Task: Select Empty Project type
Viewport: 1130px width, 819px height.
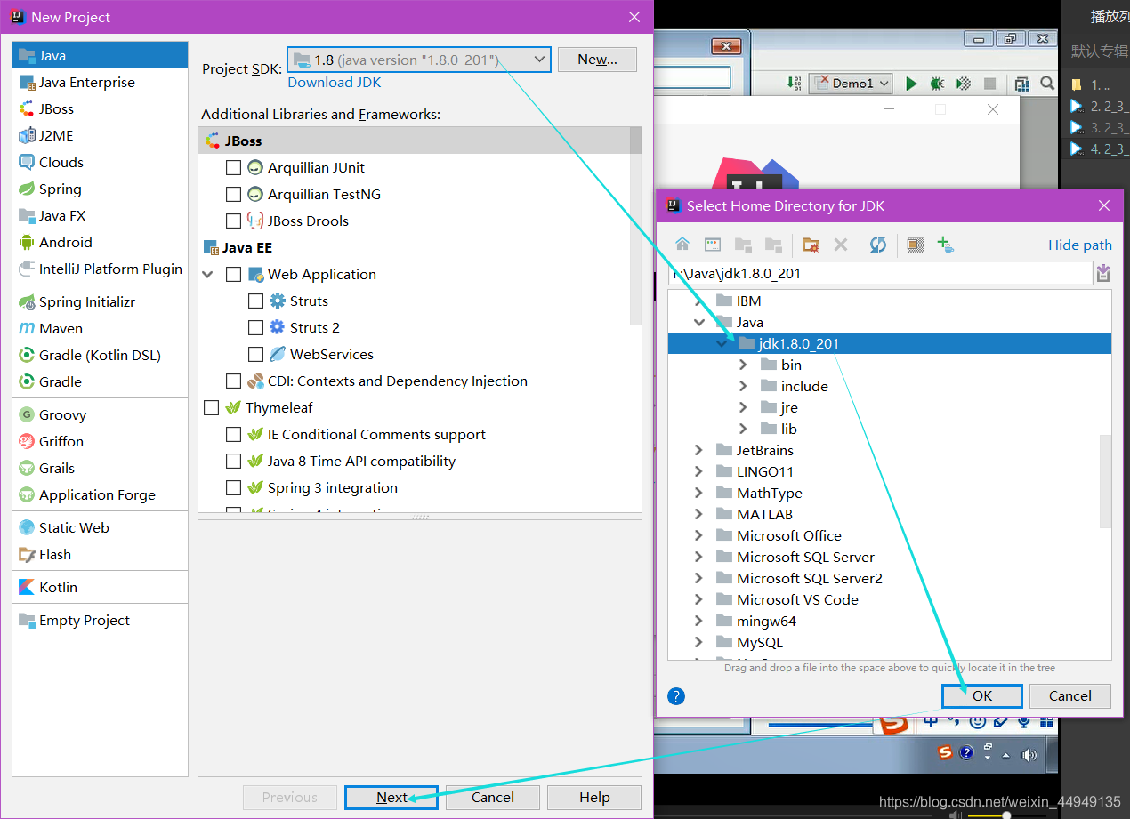Action: pos(100,620)
